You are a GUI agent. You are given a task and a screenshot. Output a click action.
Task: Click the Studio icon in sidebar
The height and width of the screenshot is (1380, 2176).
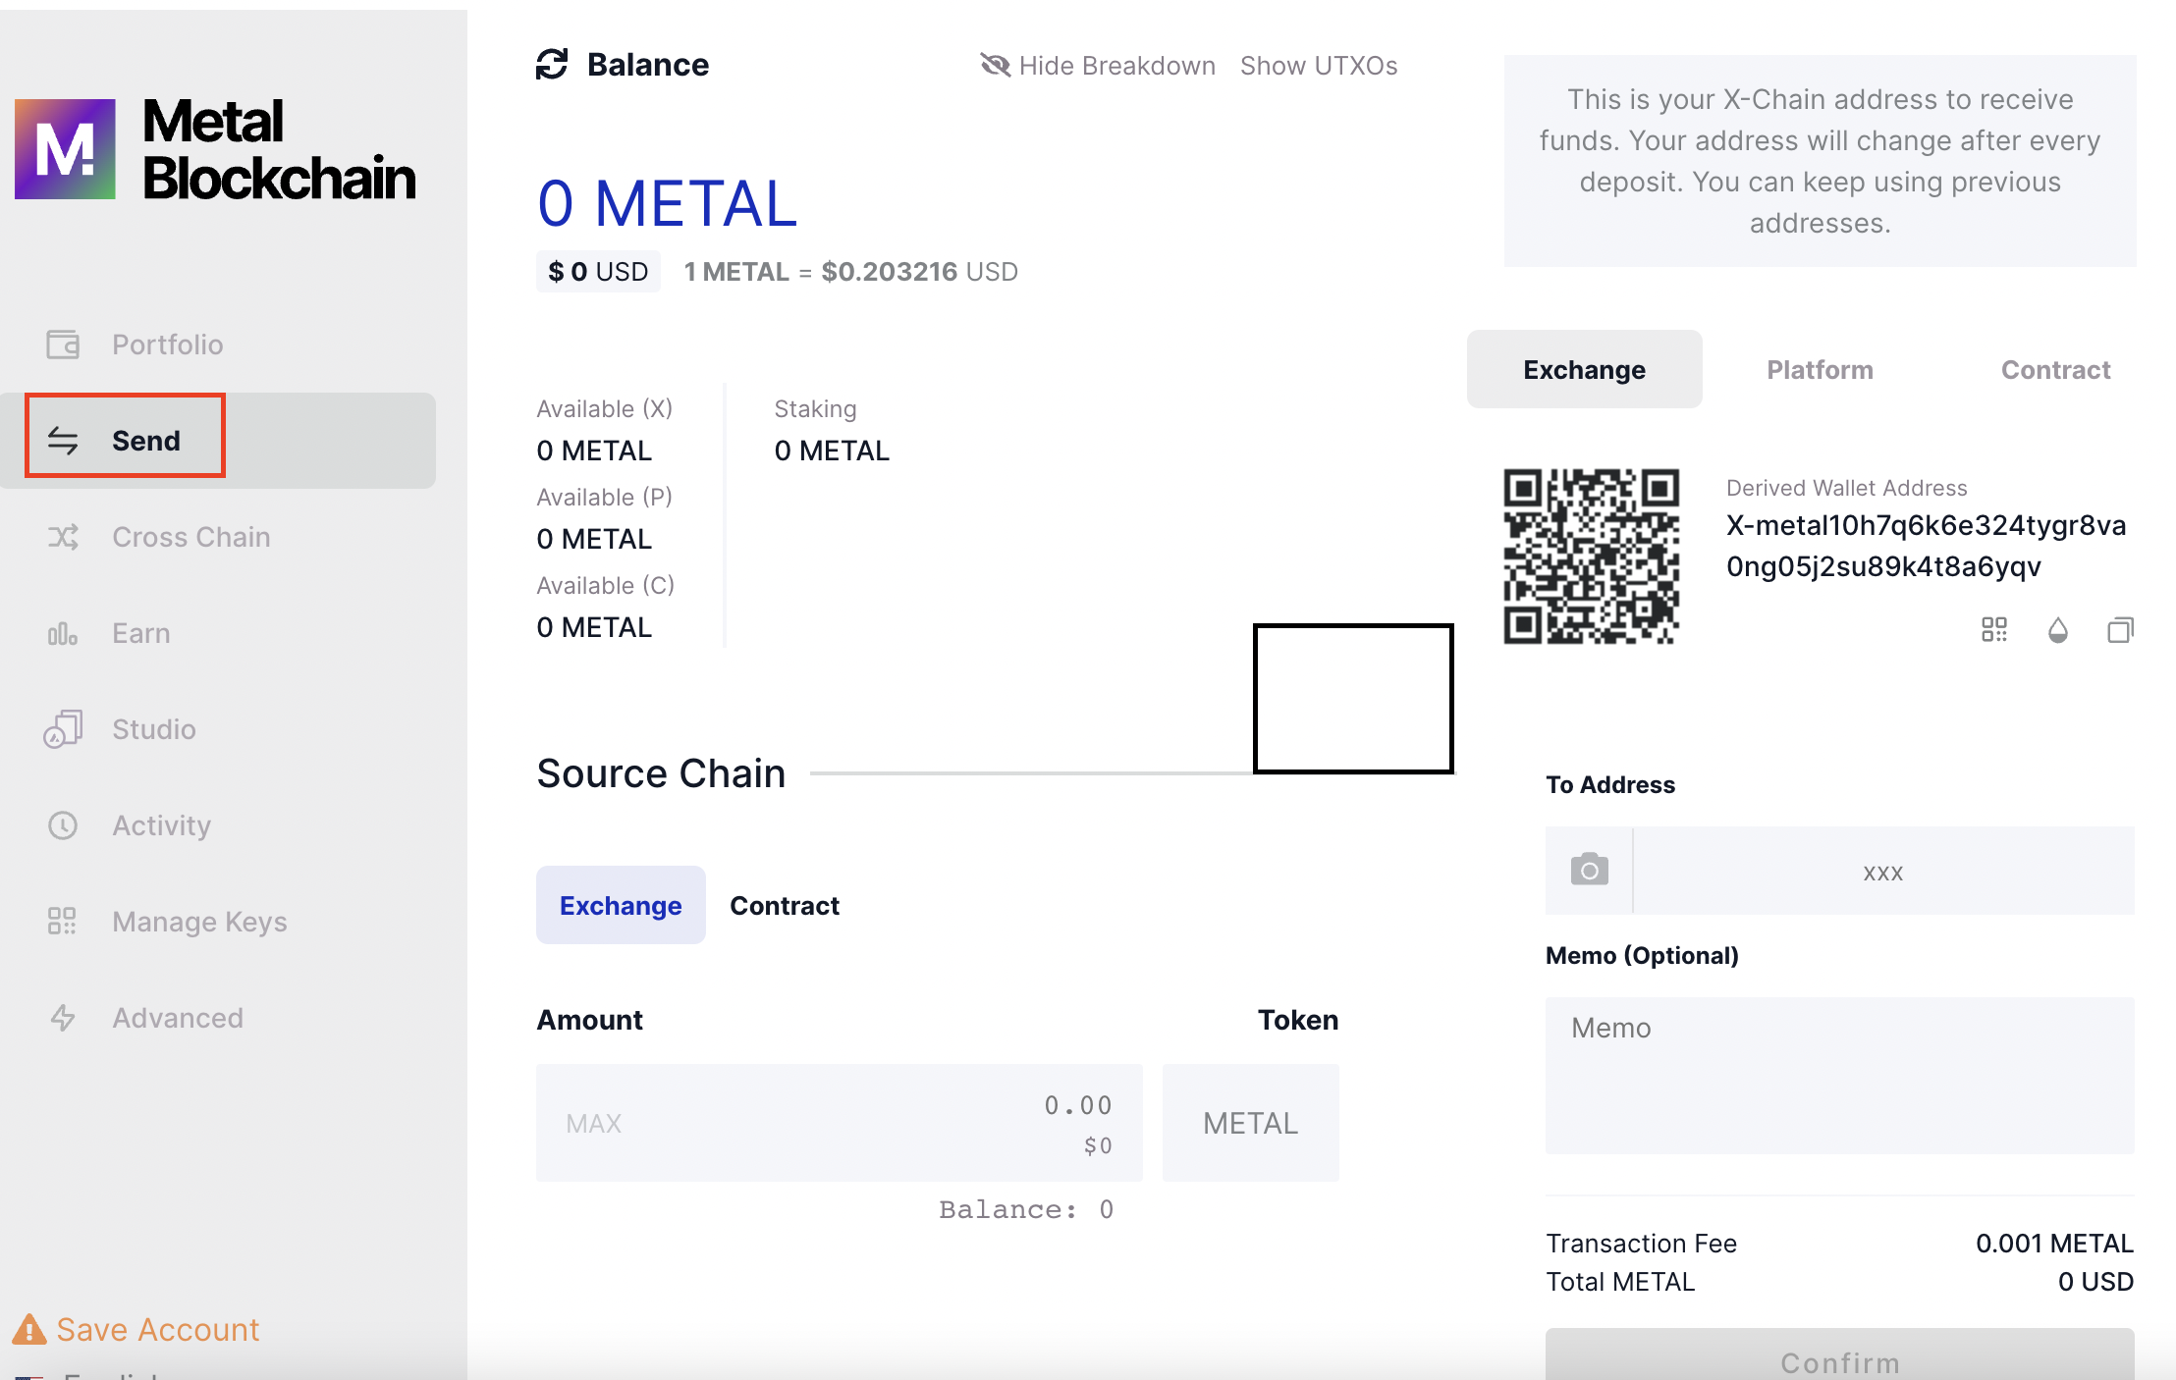63,729
